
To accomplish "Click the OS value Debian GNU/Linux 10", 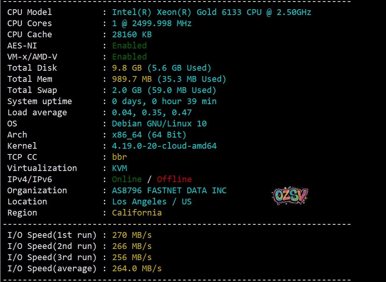I will click(159, 124).
